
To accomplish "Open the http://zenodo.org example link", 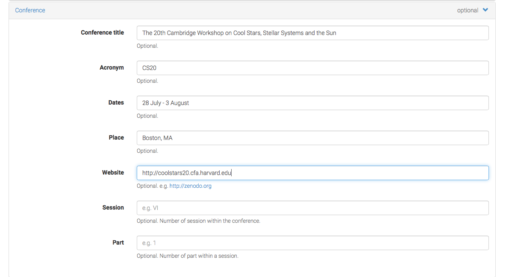I will pyautogui.click(x=191, y=186).
